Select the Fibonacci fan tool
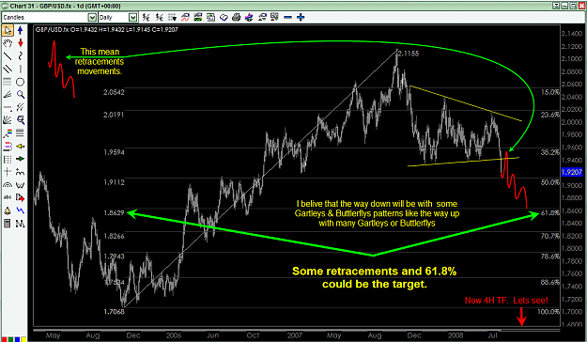587x342 pixels. pos(8,94)
